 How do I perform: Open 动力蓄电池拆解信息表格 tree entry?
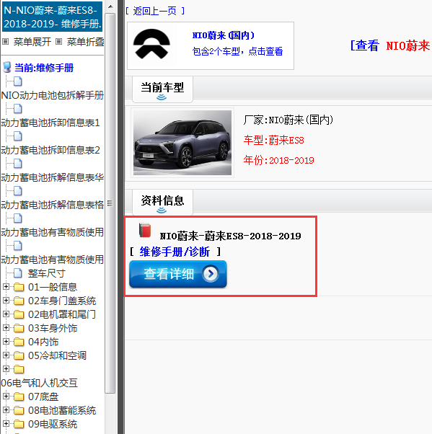53,205
